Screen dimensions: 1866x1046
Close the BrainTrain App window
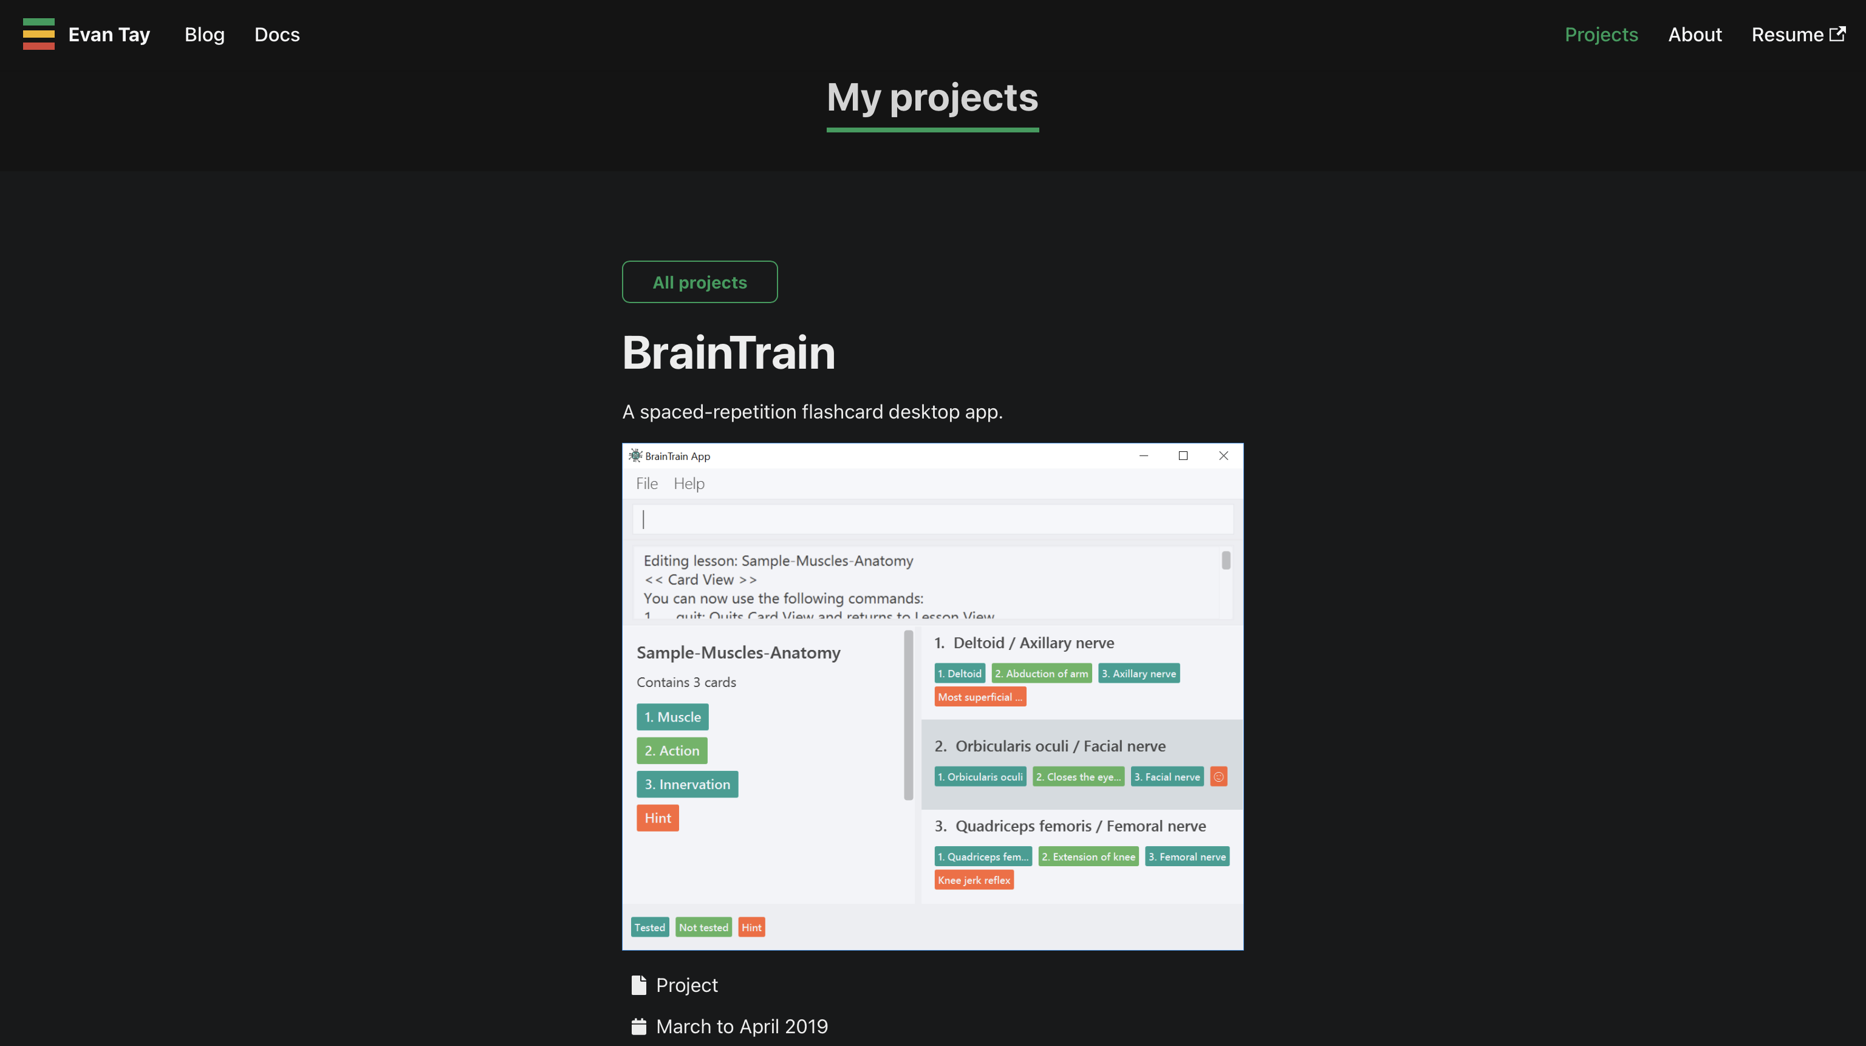point(1223,456)
